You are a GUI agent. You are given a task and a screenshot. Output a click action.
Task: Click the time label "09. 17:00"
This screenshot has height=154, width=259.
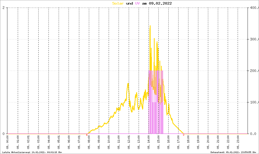[179, 142]
